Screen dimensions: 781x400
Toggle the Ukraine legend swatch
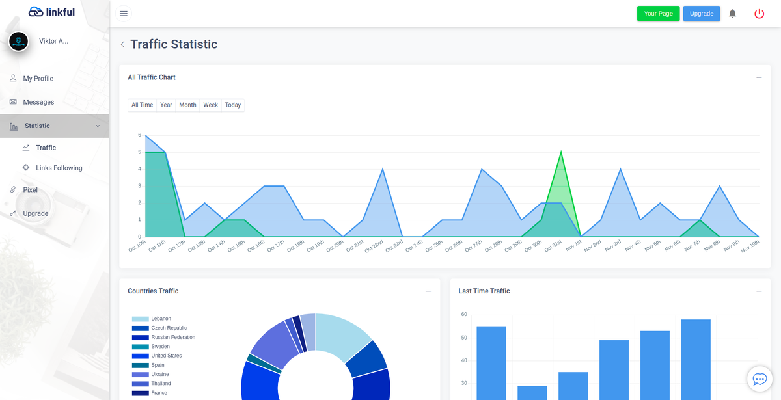[140, 375]
